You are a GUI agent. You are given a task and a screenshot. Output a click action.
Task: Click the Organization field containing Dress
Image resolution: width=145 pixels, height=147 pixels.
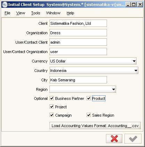click(78, 33)
